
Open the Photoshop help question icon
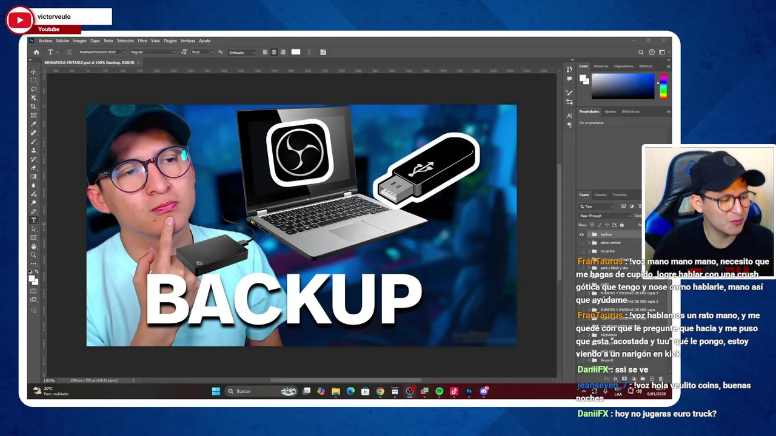point(652,52)
